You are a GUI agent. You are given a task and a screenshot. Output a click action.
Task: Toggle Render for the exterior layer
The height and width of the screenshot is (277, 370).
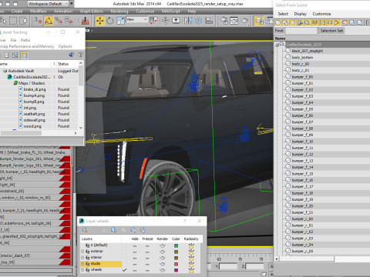coord(163,252)
